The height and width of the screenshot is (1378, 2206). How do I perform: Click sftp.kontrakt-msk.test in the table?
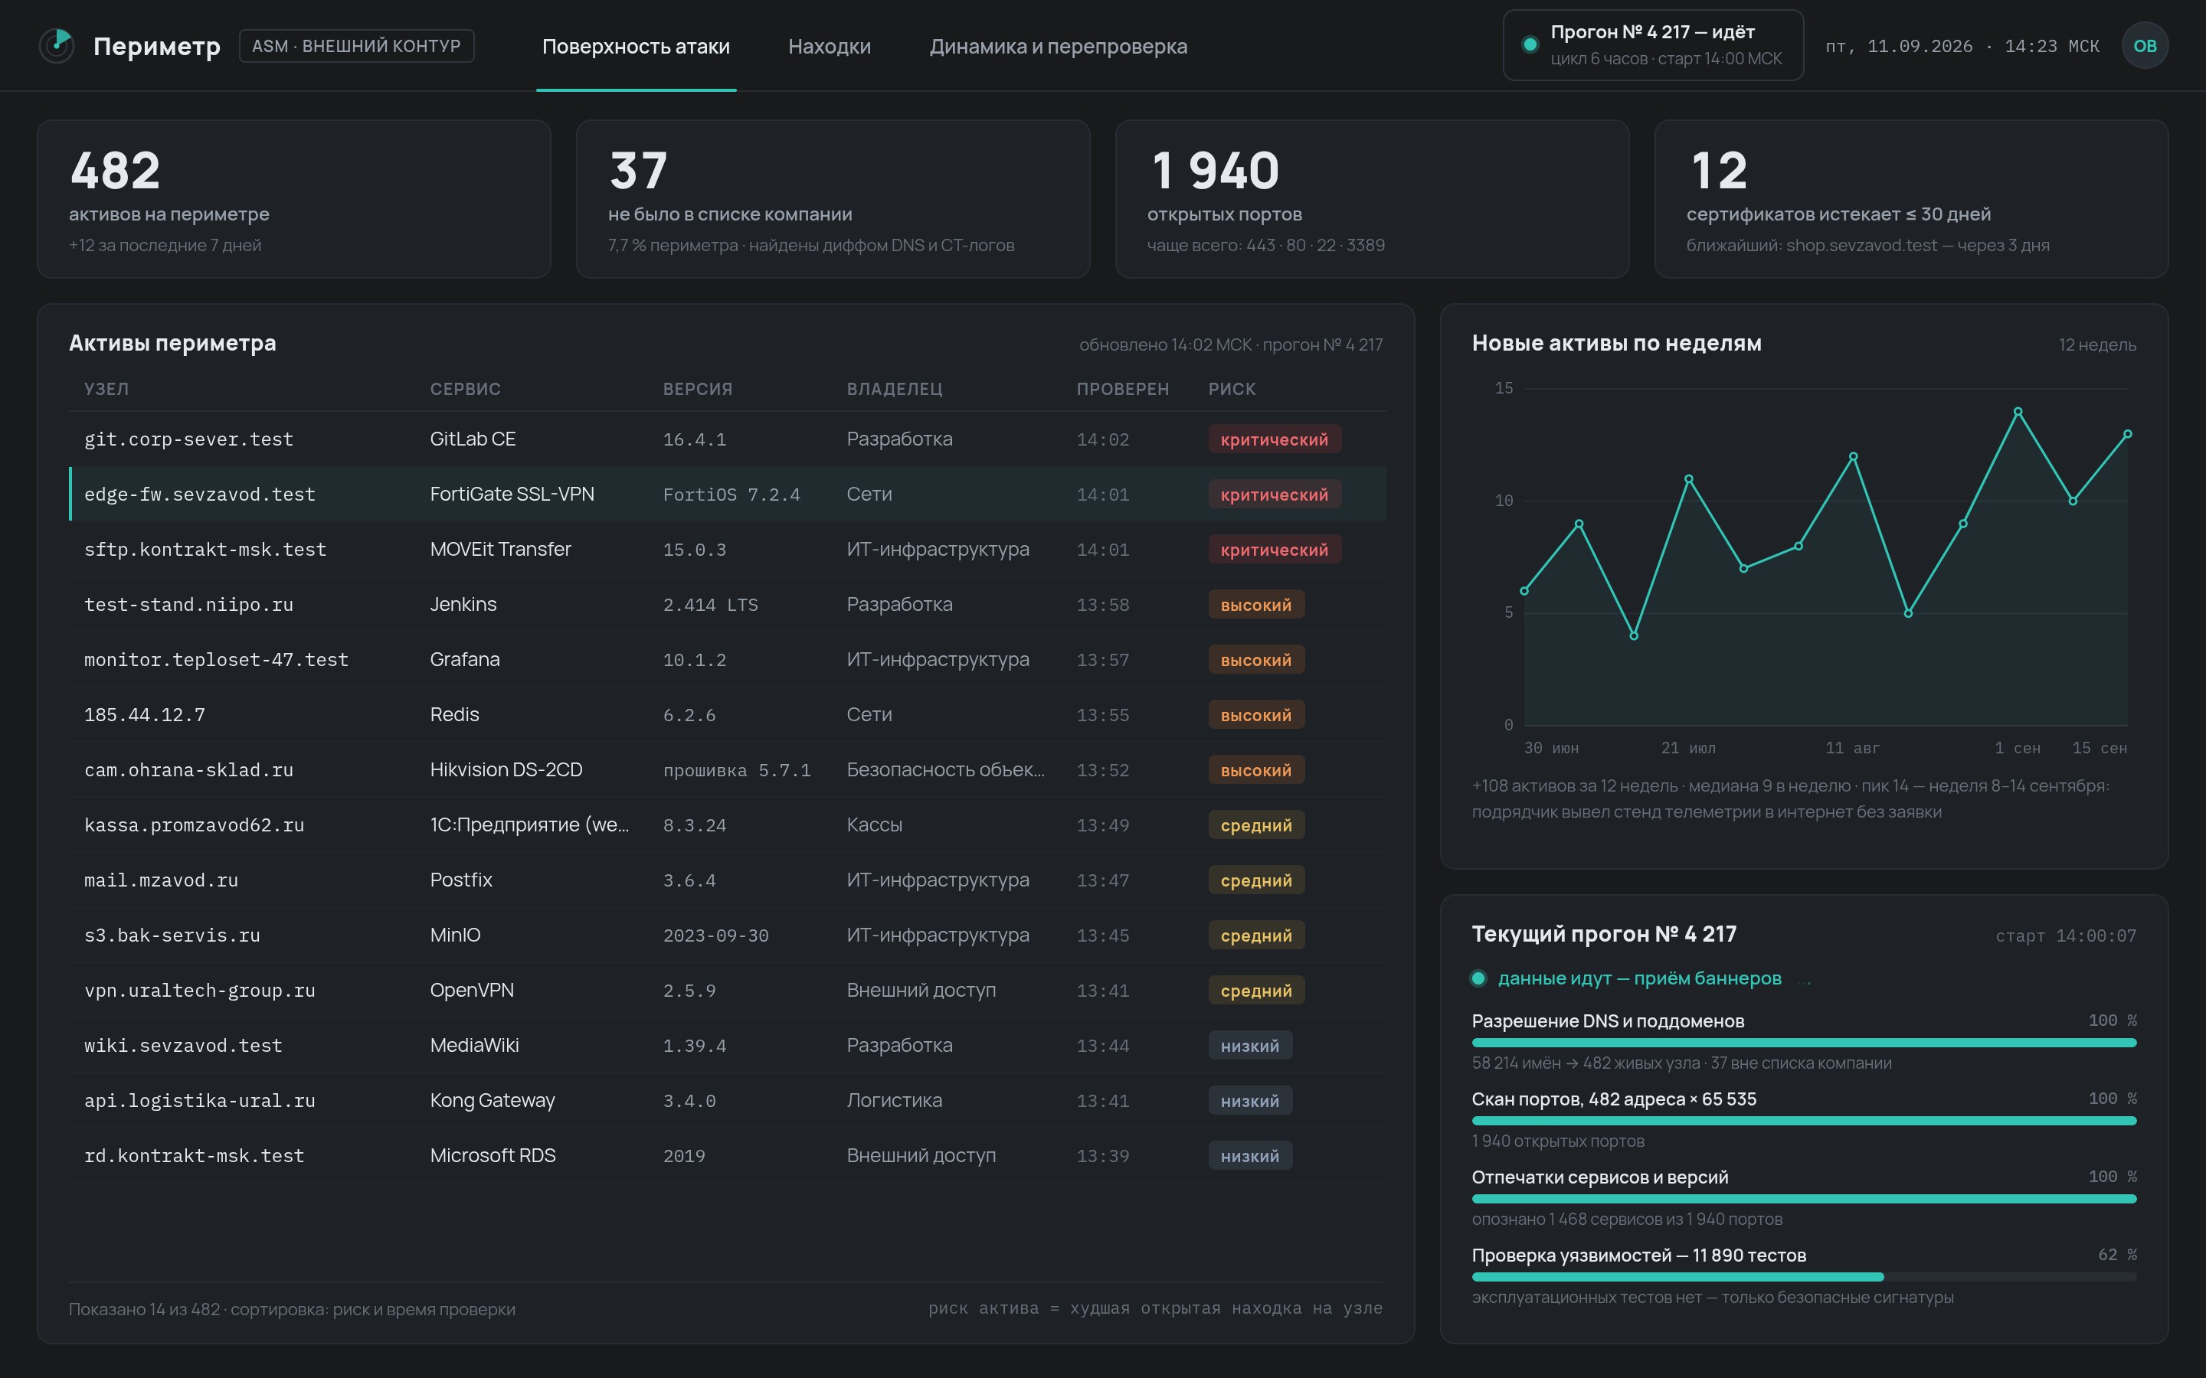pos(205,550)
